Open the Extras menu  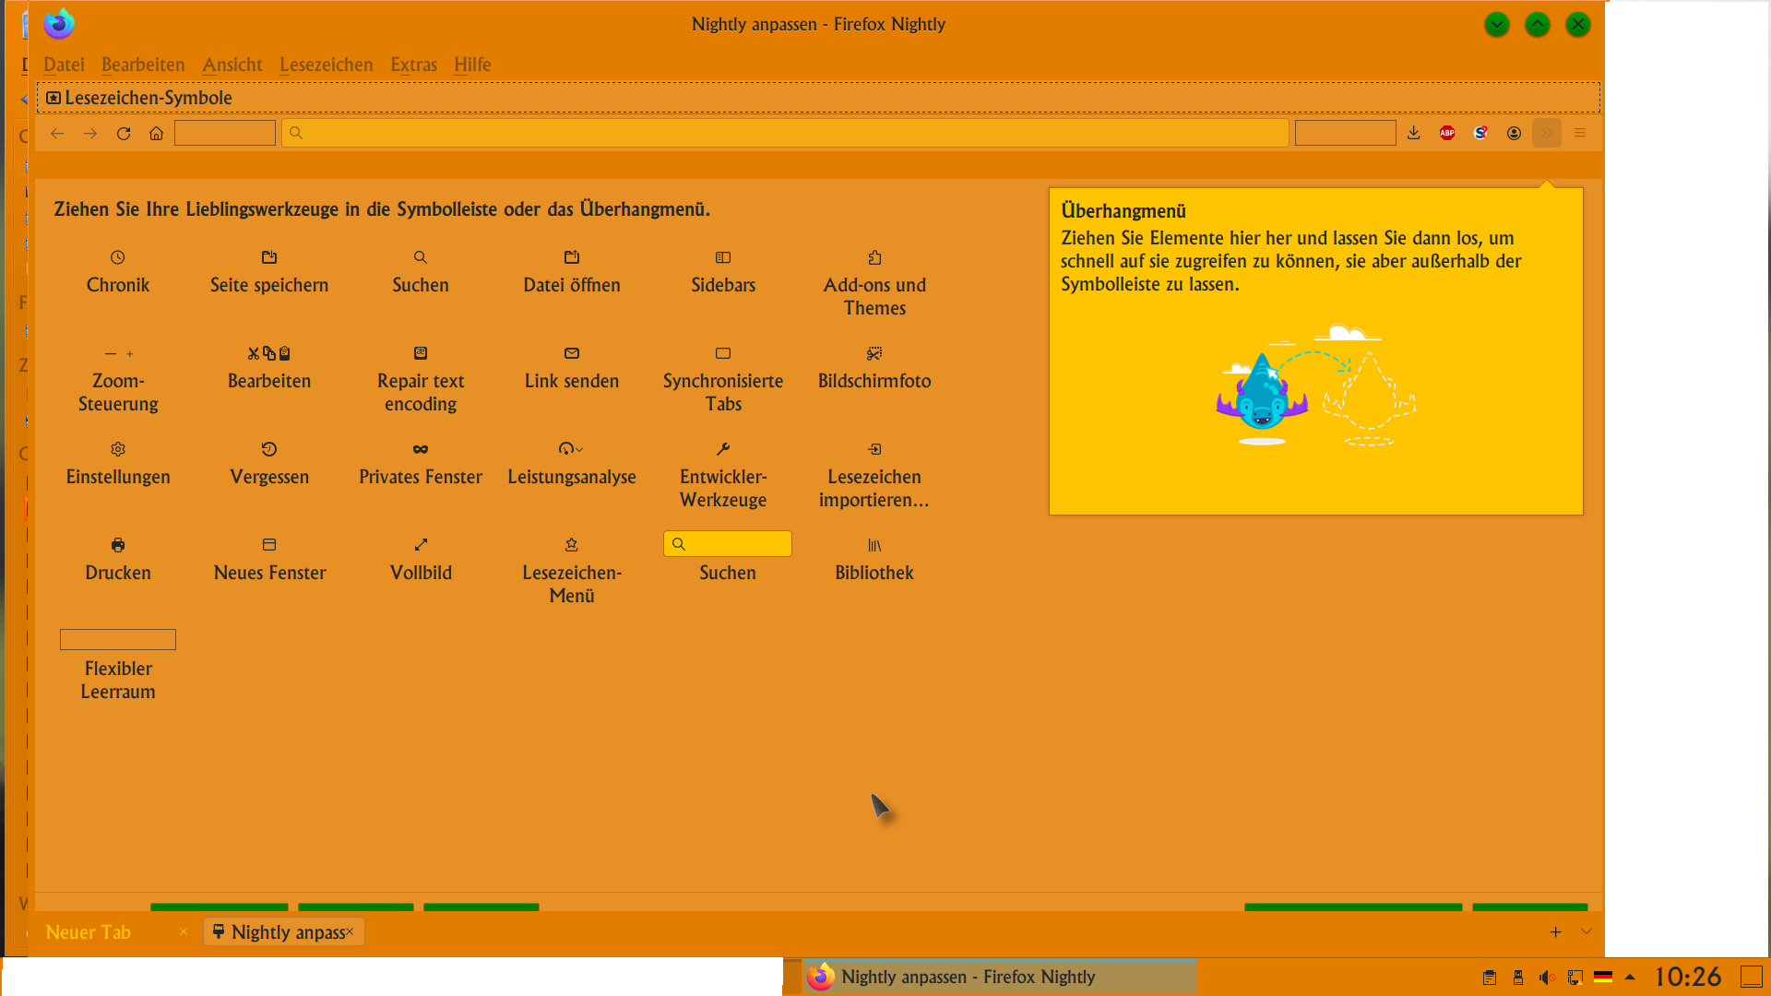pyautogui.click(x=412, y=65)
